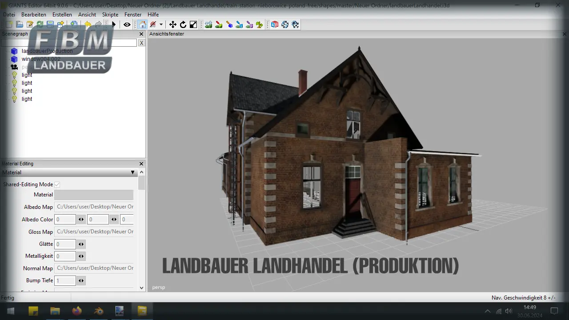The width and height of the screenshot is (569, 320).
Task: Select the first light node in Scenegraph
Action: point(27,75)
